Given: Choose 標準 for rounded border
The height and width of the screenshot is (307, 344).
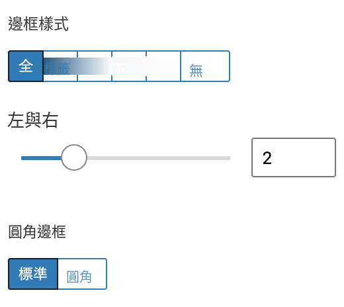Looking at the screenshot, I should pos(33,274).
